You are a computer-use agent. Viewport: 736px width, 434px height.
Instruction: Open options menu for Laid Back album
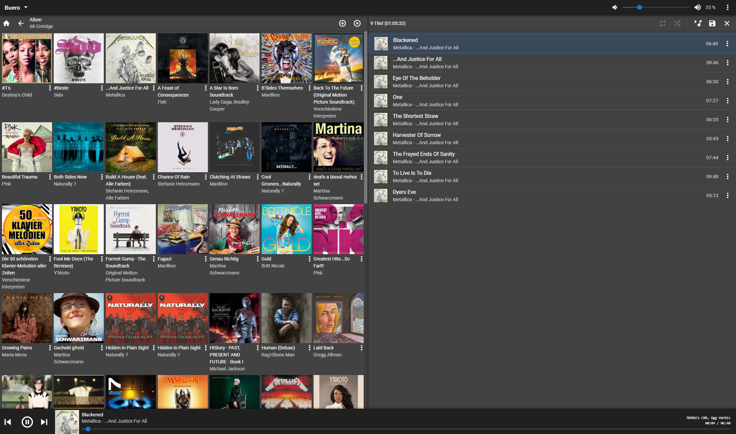(x=361, y=348)
